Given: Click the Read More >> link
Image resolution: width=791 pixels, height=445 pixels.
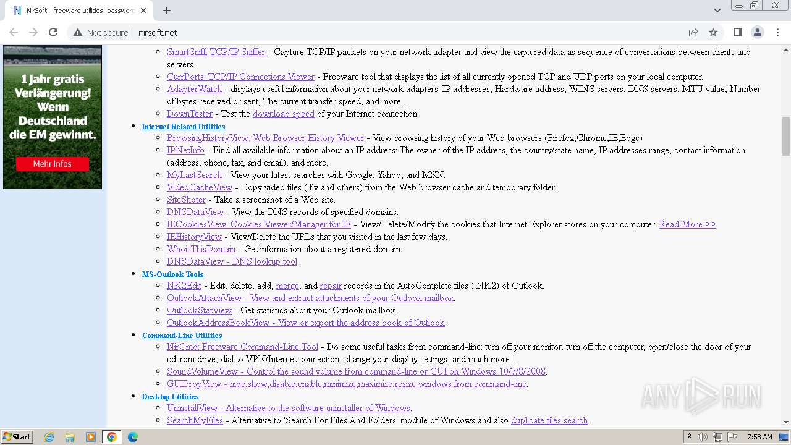Looking at the screenshot, I should [687, 224].
